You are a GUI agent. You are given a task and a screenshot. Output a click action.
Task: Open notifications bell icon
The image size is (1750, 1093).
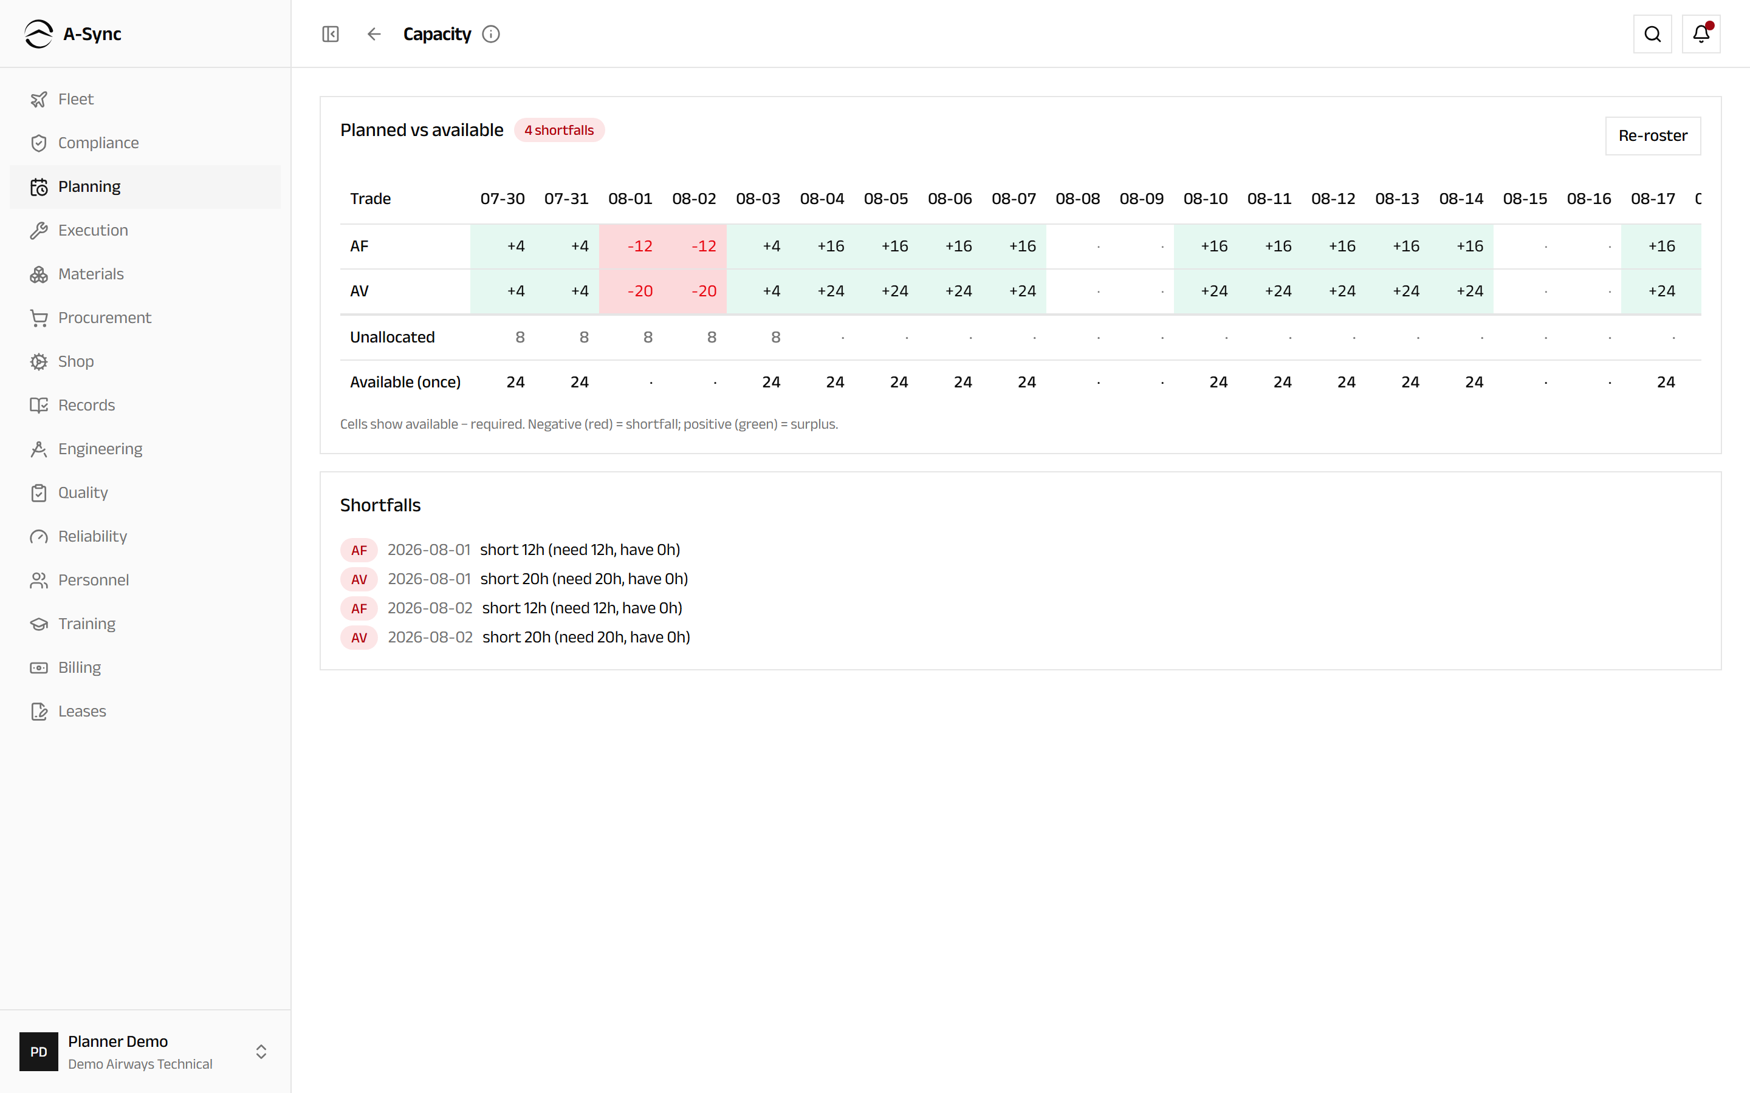coord(1701,34)
